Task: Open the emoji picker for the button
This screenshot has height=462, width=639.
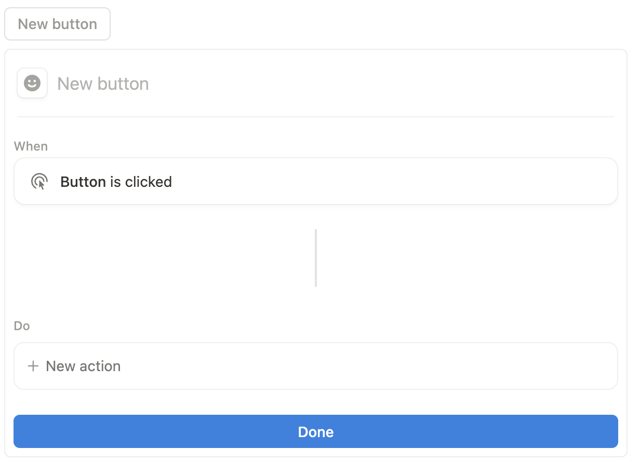Action: 32,83
